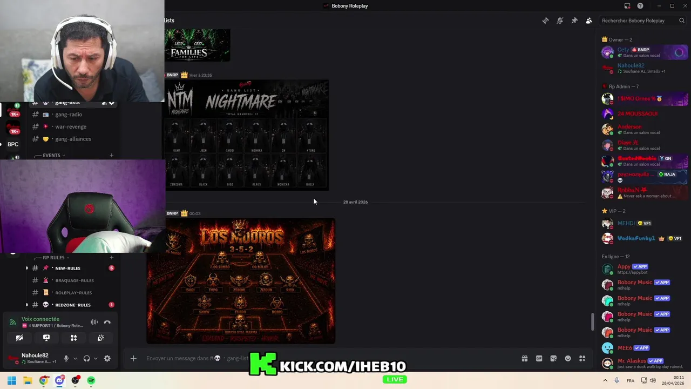This screenshot has width=691, height=389.
Task: Open member Anderson profile
Action: (x=645, y=130)
